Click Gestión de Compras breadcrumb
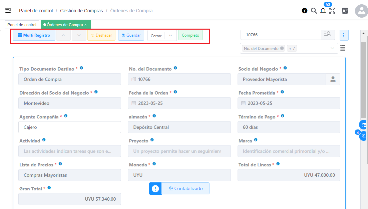 81,11
